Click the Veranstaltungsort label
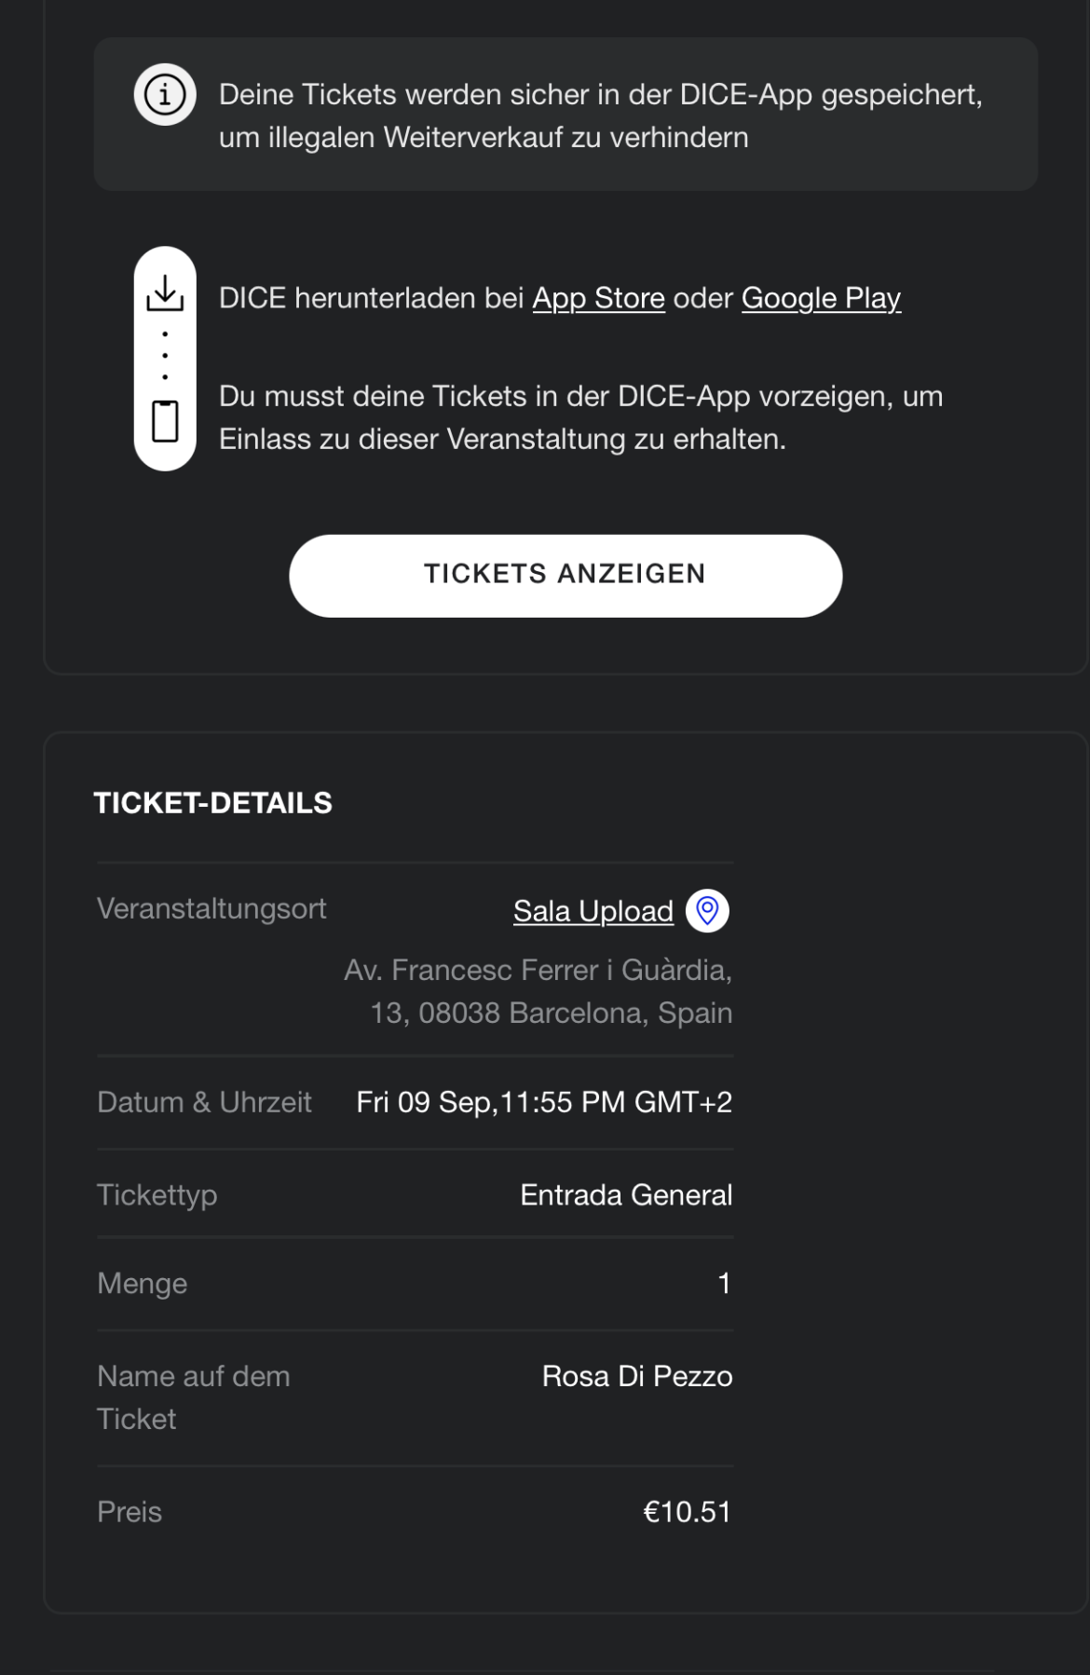 (211, 908)
